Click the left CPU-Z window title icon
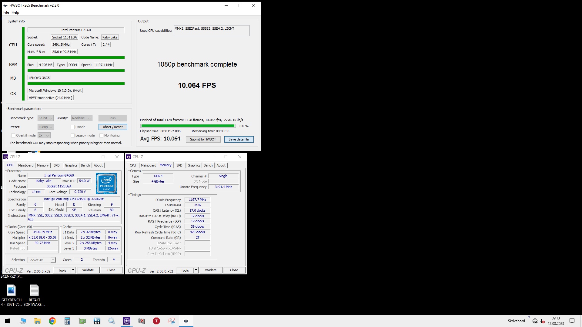This screenshot has height=327, width=582. pos(6,157)
